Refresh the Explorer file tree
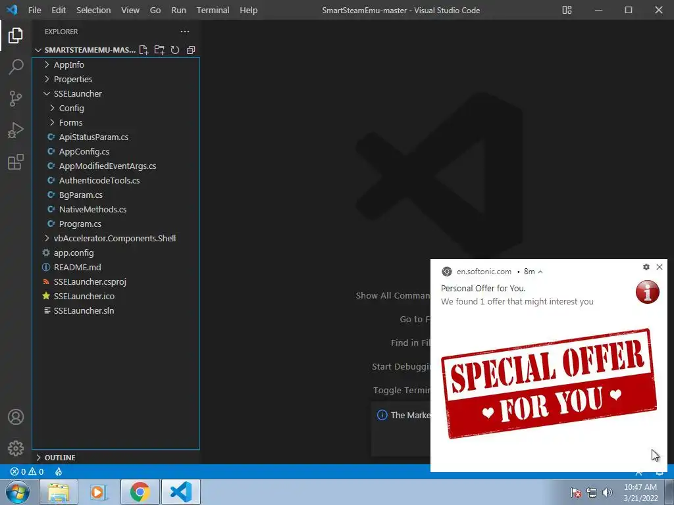 click(175, 50)
